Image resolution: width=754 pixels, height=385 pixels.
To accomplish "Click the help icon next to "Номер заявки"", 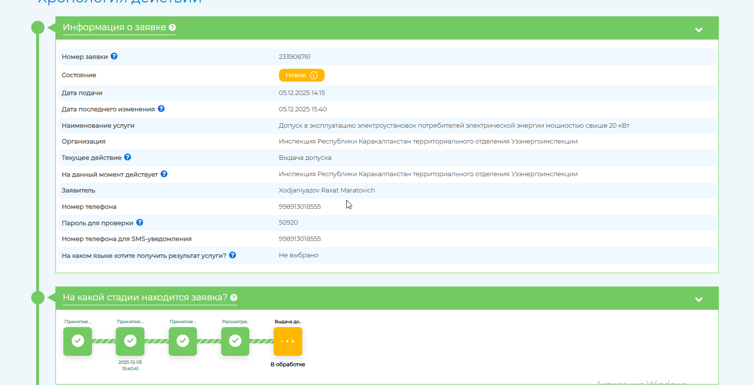I will (x=114, y=56).
